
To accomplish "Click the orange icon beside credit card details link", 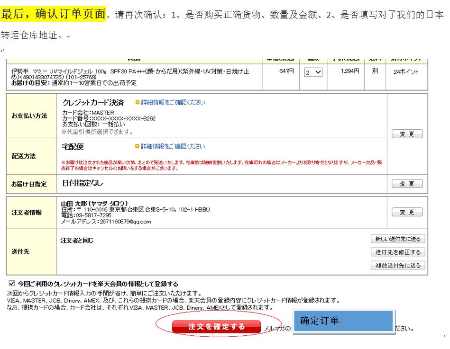I will (x=138, y=102).
